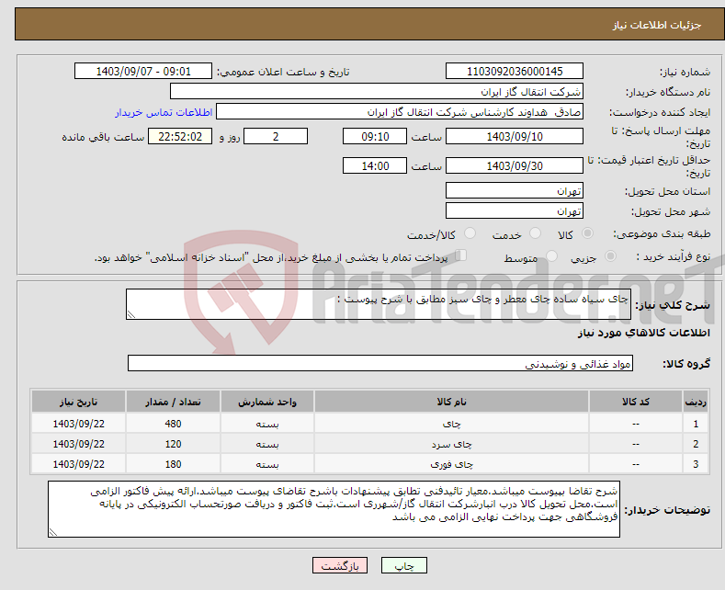Click the request creator name field
This screenshot has width=725, height=590.
pyautogui.click(x=400, y=112)
